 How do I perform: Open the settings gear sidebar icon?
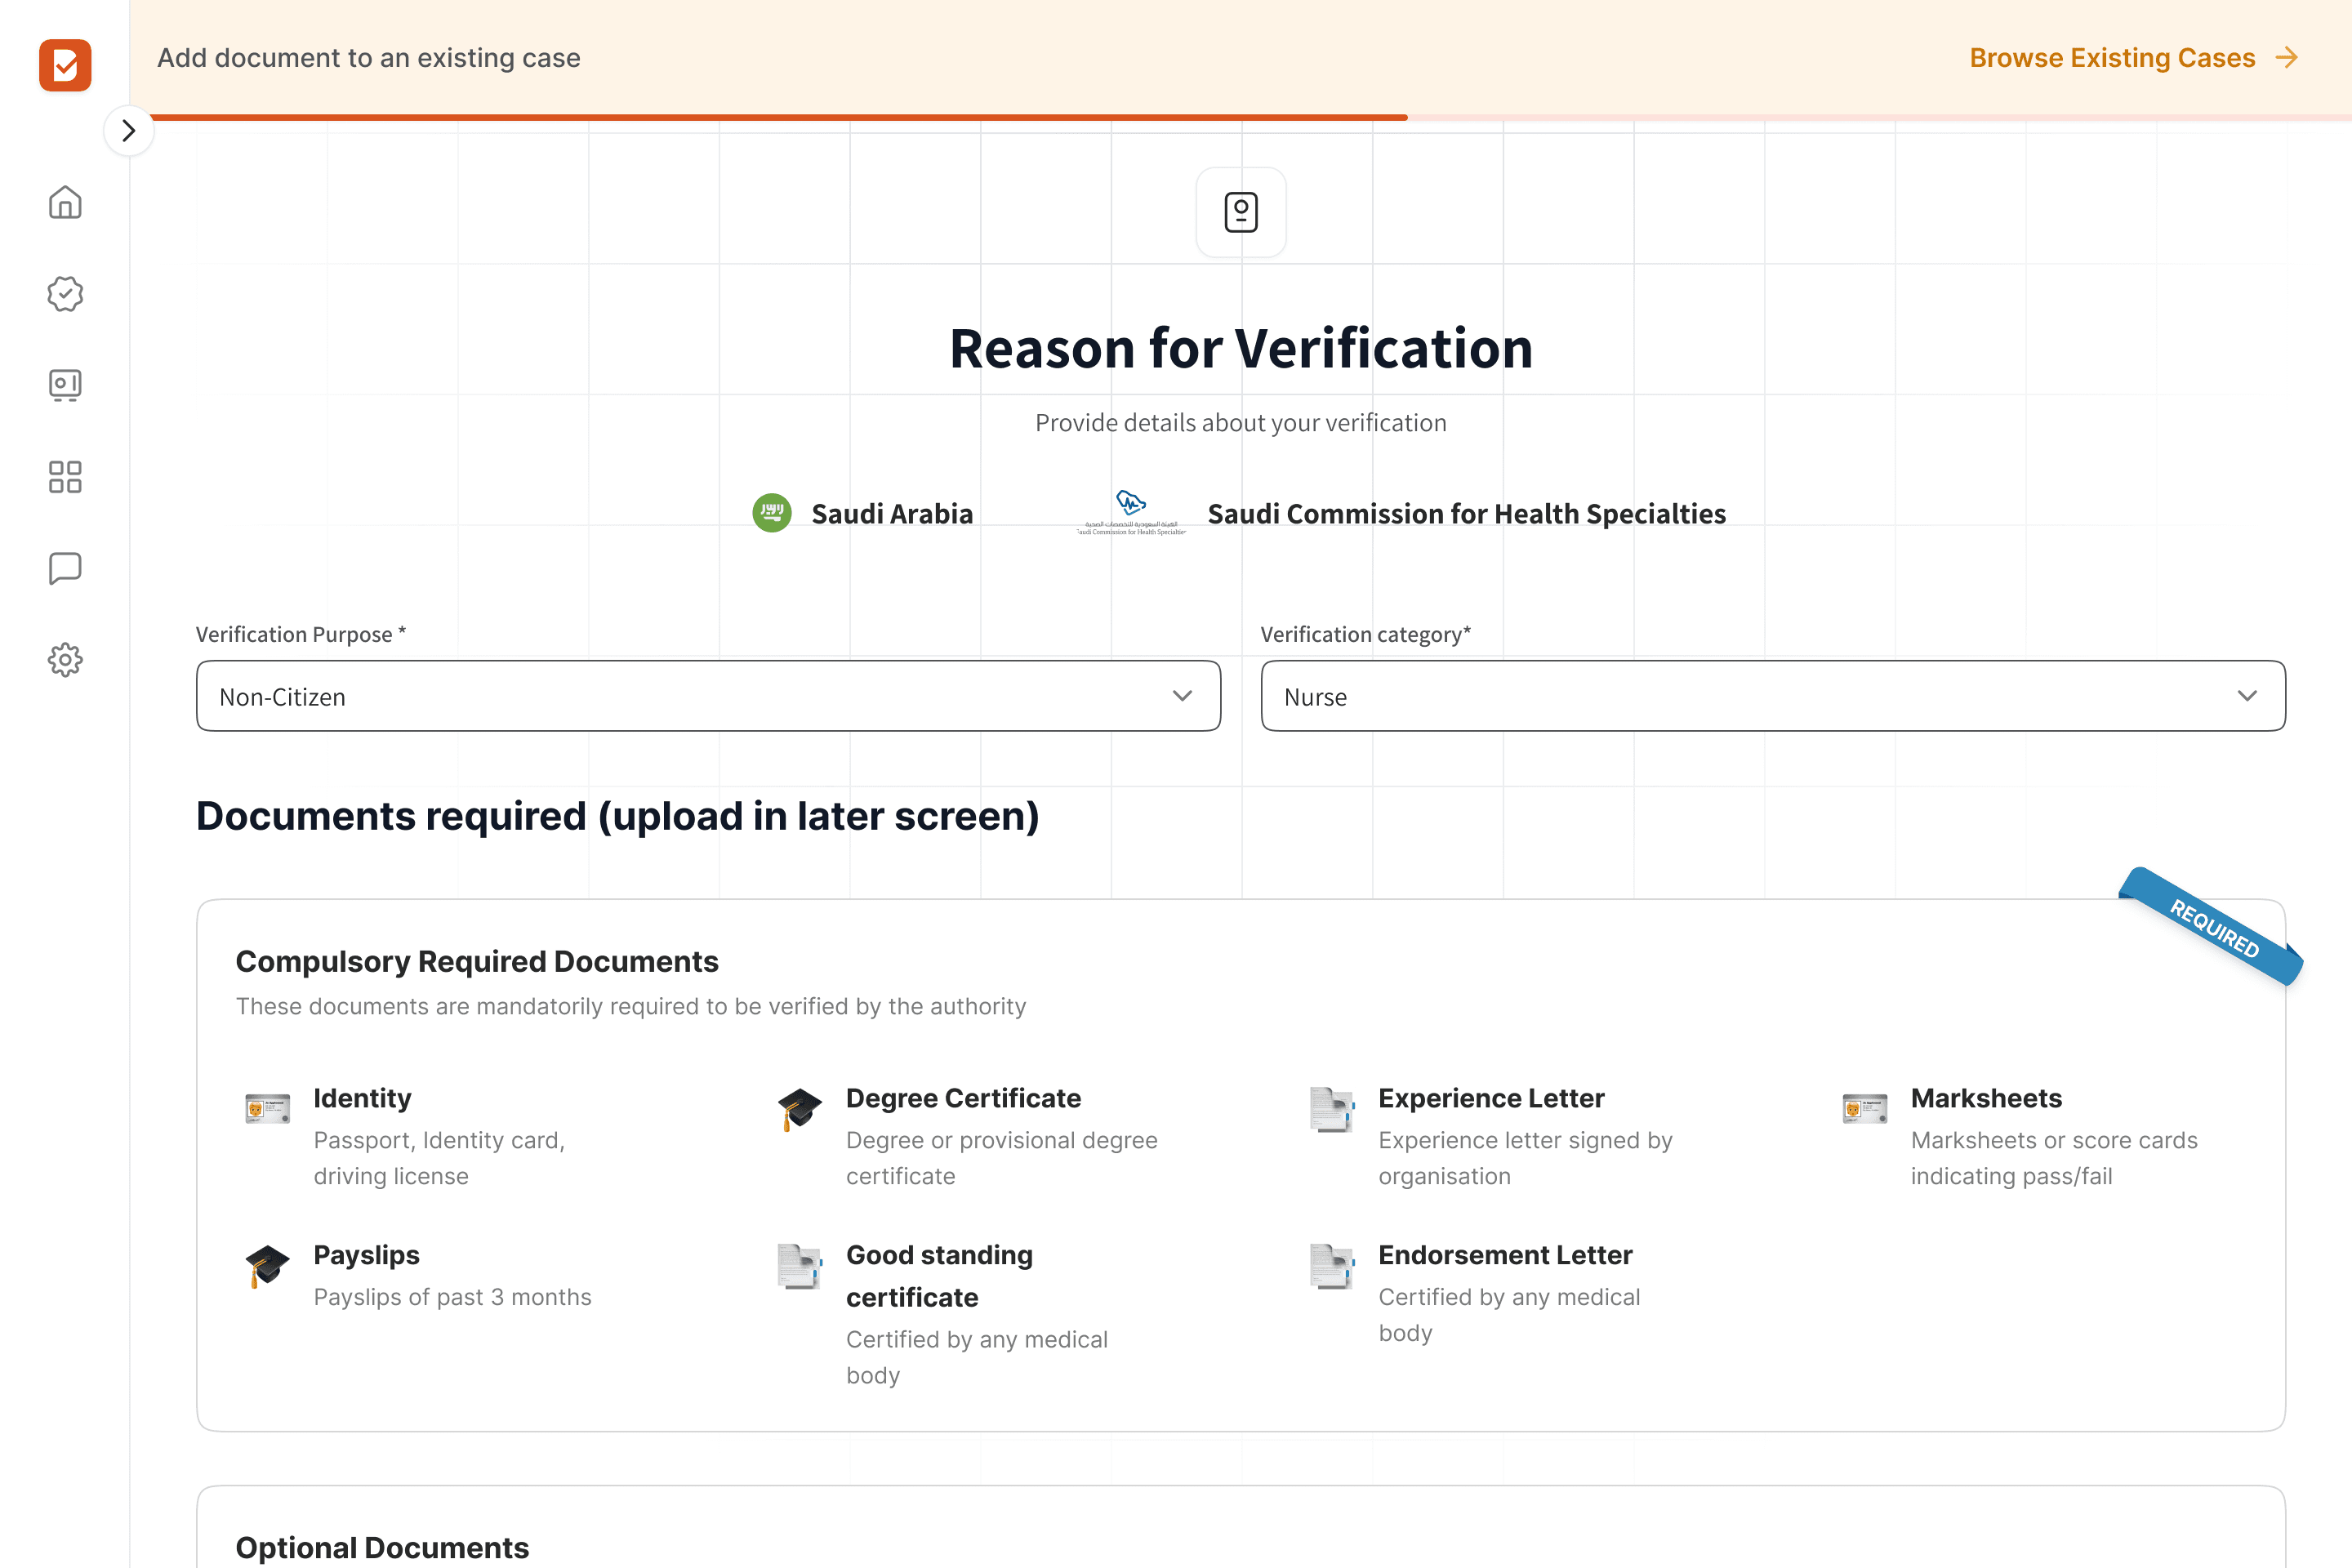click(x=65, y=660)
